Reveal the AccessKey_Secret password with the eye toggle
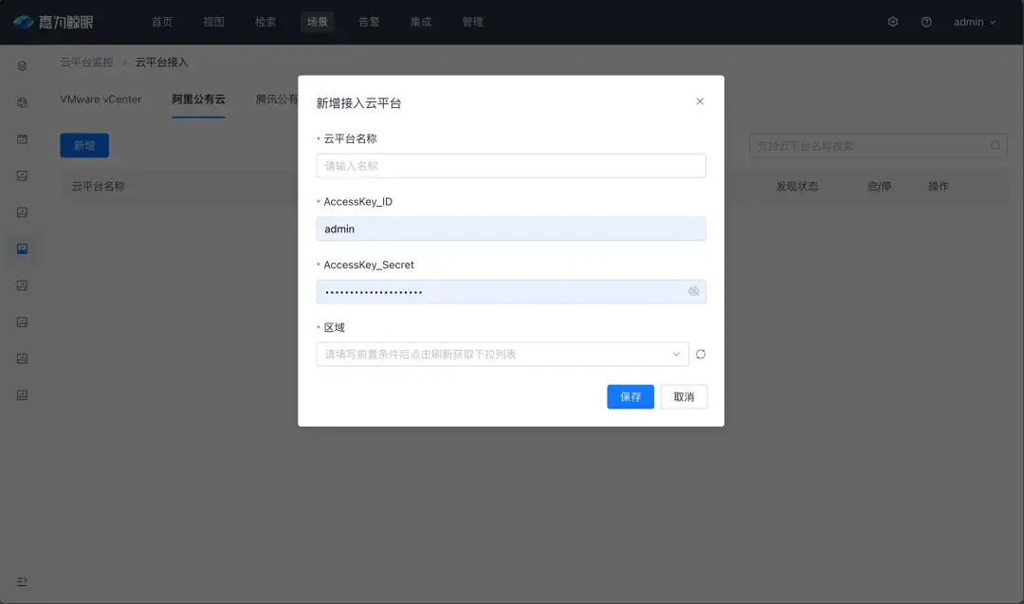The image size is (1024, 604). point(694,291)
